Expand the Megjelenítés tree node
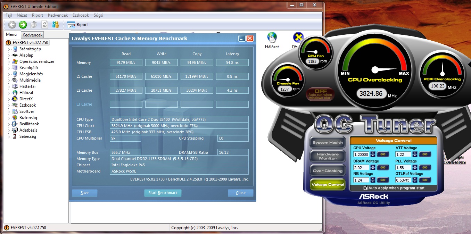 click(9, 74)
